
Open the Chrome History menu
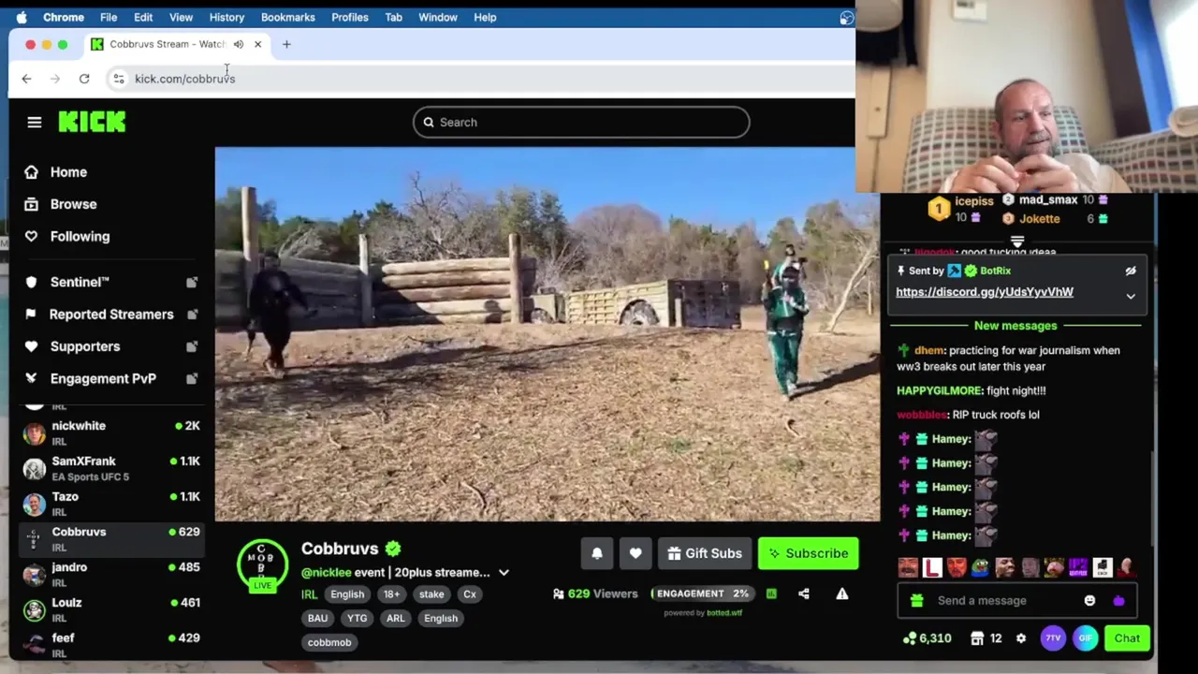pyautogui.click(x=226, y=17)
